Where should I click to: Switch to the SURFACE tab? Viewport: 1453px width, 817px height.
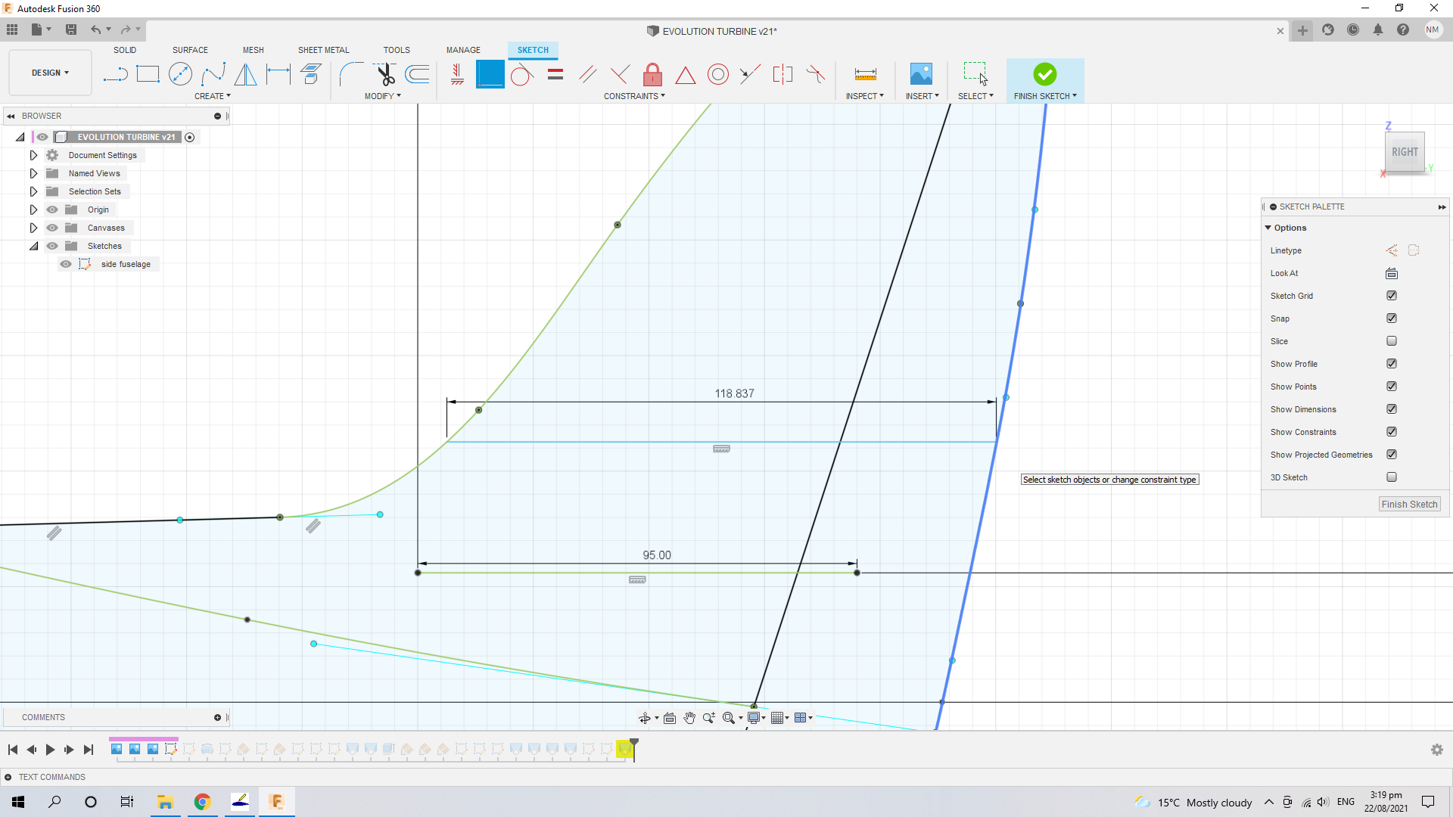pyautogui.click(x=190, y=50)
